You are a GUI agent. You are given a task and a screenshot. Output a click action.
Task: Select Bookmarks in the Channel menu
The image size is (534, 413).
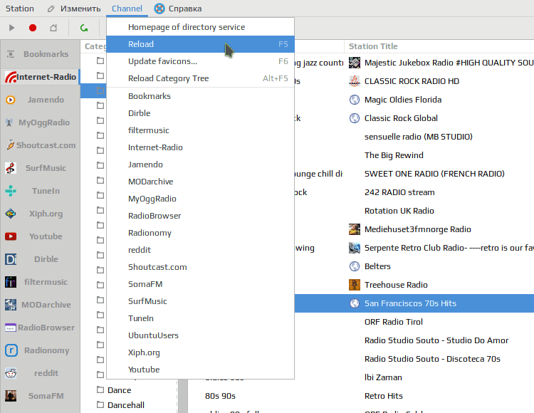point(200,96)
